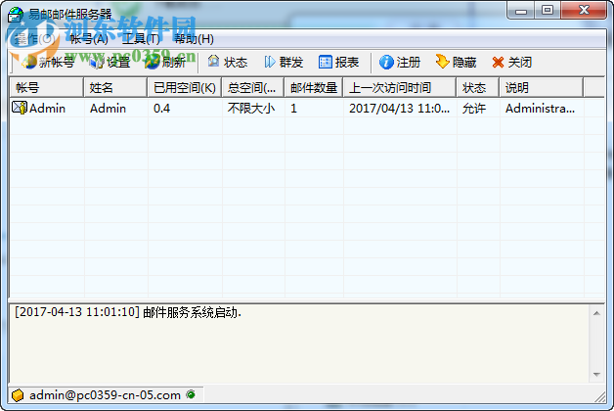Sort by the 总空间 column header
This screenshot has width=614, height=411.
pos(253,87)
